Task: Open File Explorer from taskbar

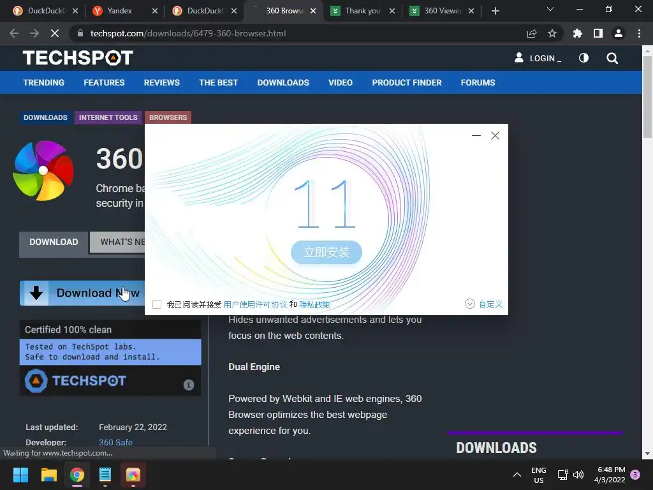Action: (x=49, y=475)
